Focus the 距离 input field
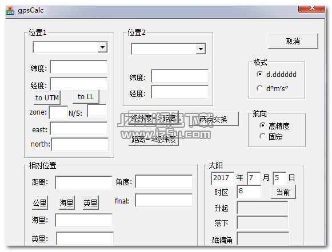332x252 pixels. pyautogui.click(x=84, y=182)
